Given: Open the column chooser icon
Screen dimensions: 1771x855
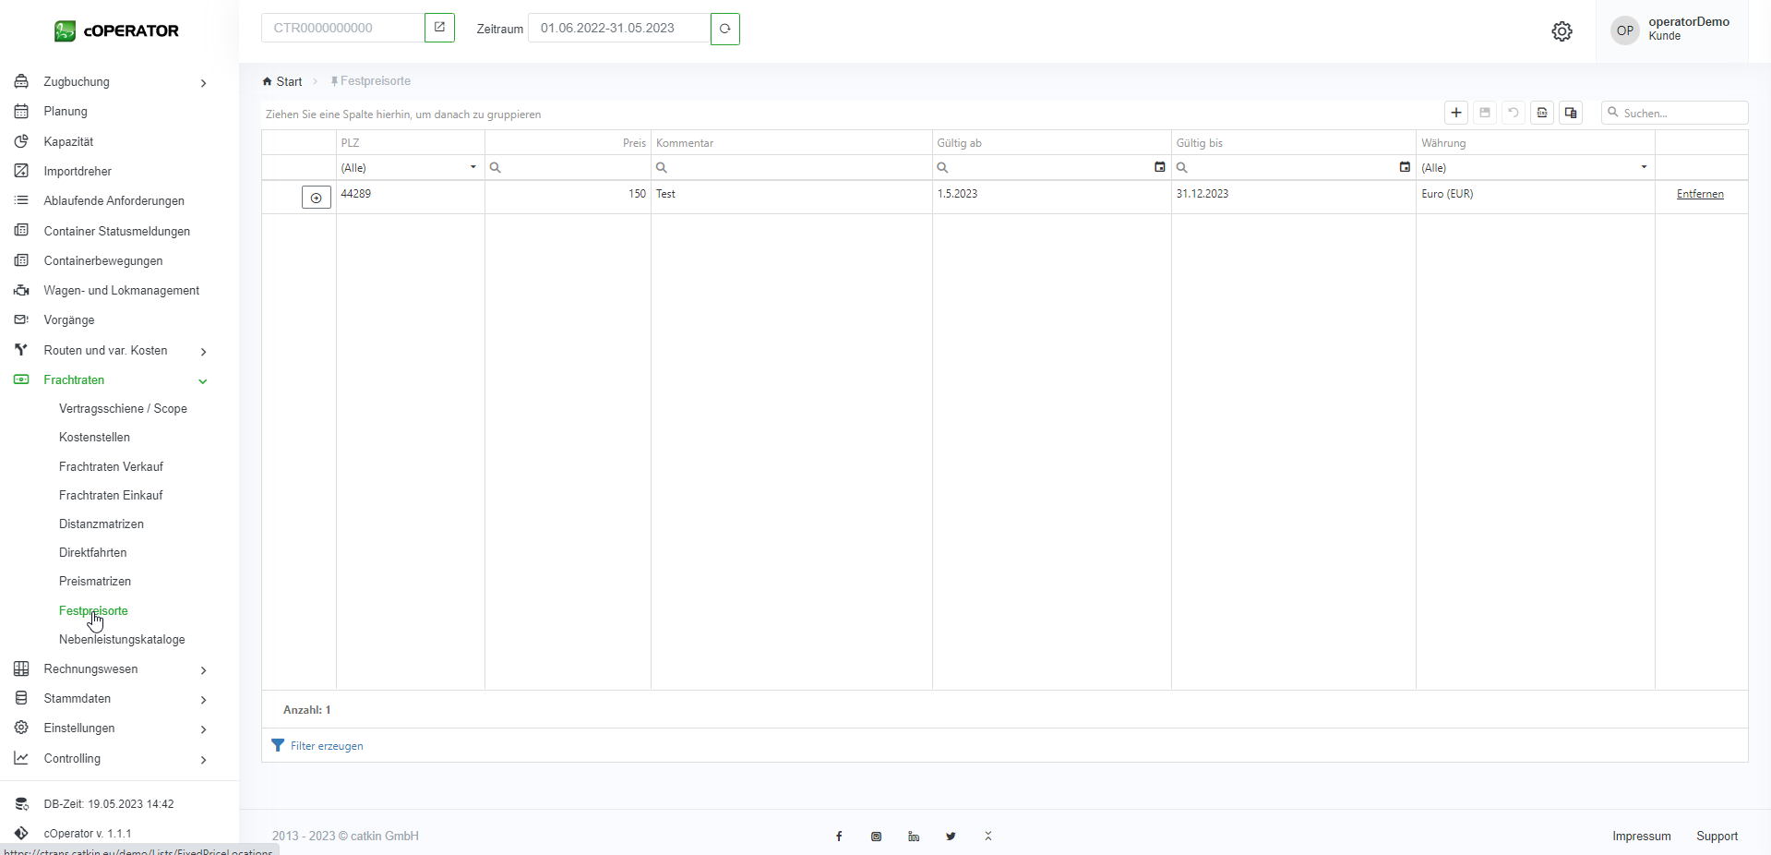Looking at the screenshot, I should pyautogui.click(x=1571, y=113).
